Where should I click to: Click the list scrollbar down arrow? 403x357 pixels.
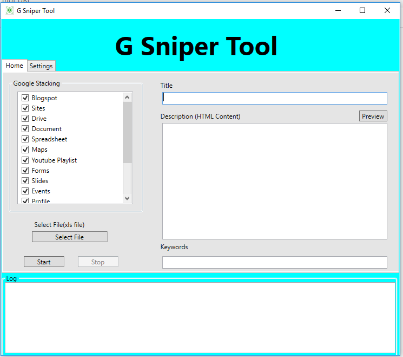[128, 199]
